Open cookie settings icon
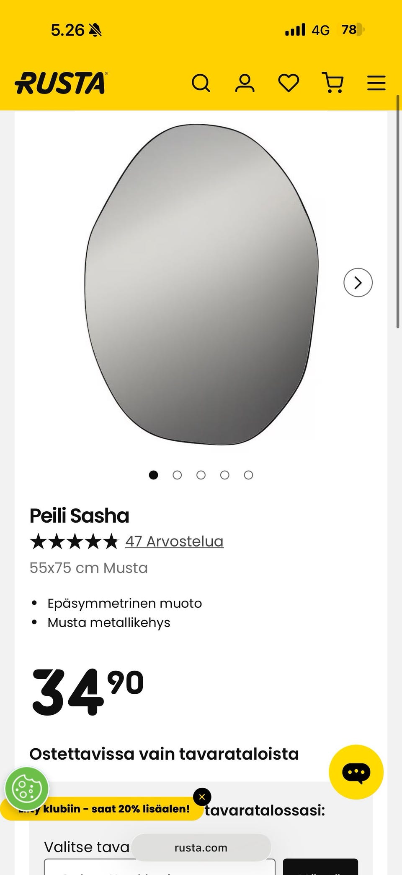 [27, 789]
